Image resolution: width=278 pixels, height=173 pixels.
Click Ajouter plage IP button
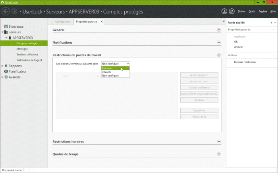point(199,75)
